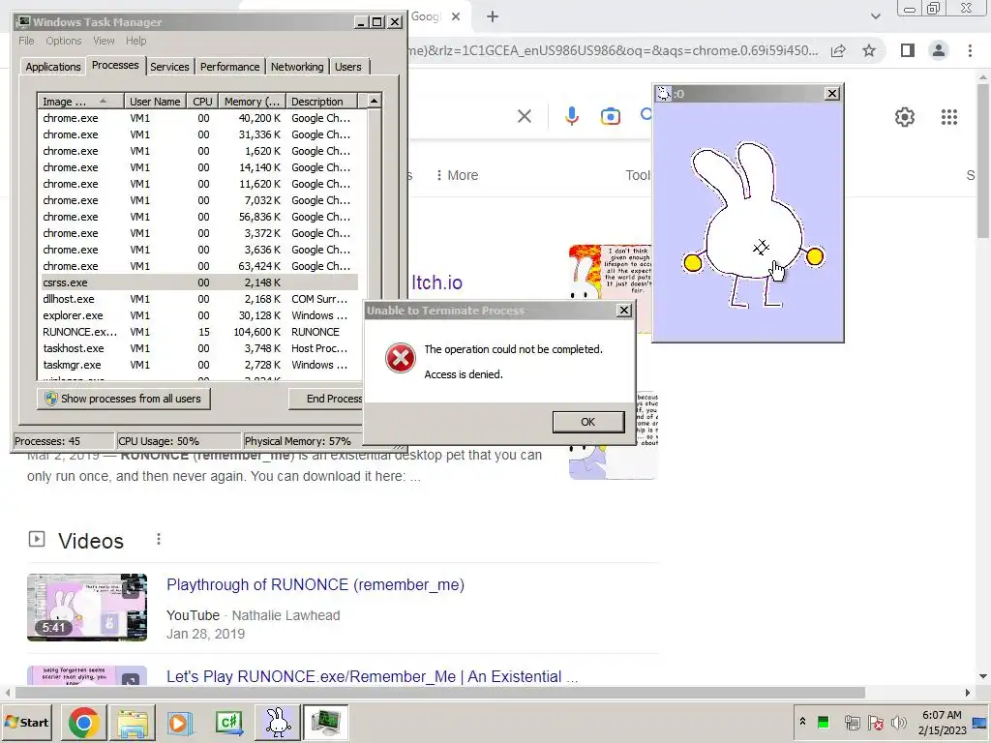The image size is (991, 743).
Task: Open the Windows Start menu
Action: click(x=26, y=722)
